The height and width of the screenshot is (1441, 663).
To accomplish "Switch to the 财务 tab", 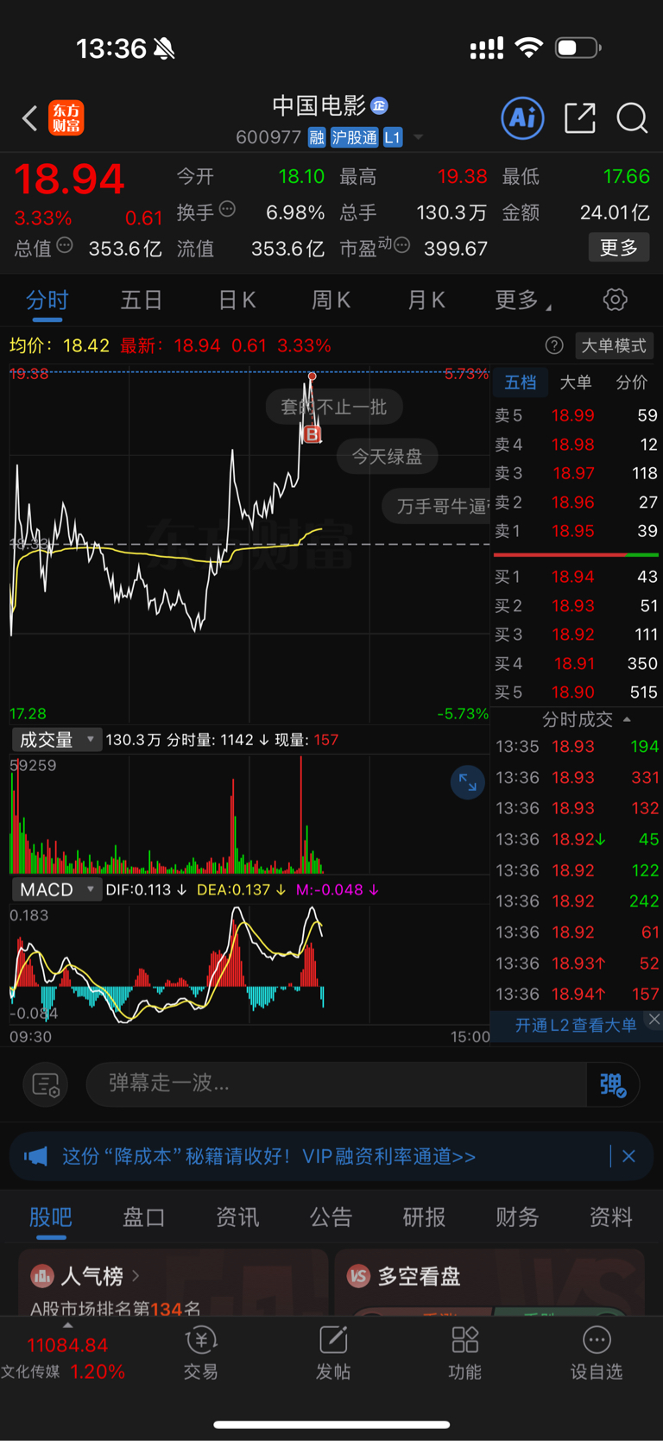I will (x=517, y=1217).
